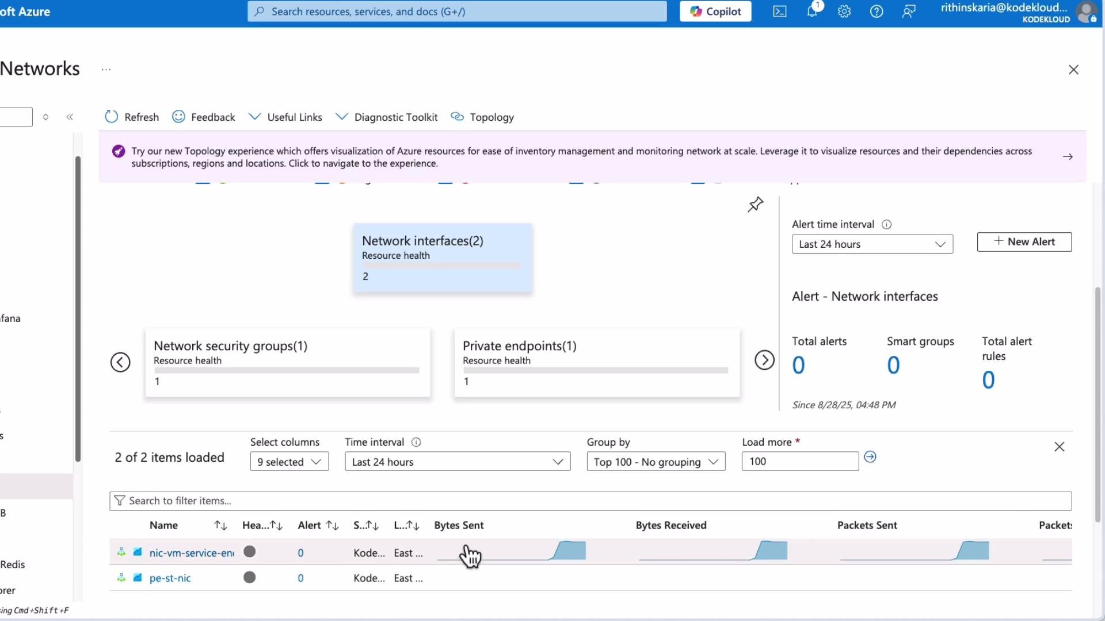Click the Private endpoints health bar
1105x621 pixels.
[596, 371]
